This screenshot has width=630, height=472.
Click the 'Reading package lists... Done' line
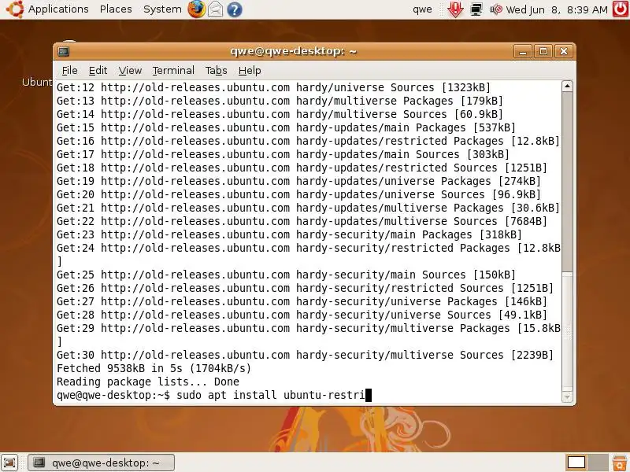[x=148, y=382]
